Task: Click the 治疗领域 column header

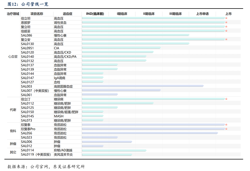Action: (13, 14)
